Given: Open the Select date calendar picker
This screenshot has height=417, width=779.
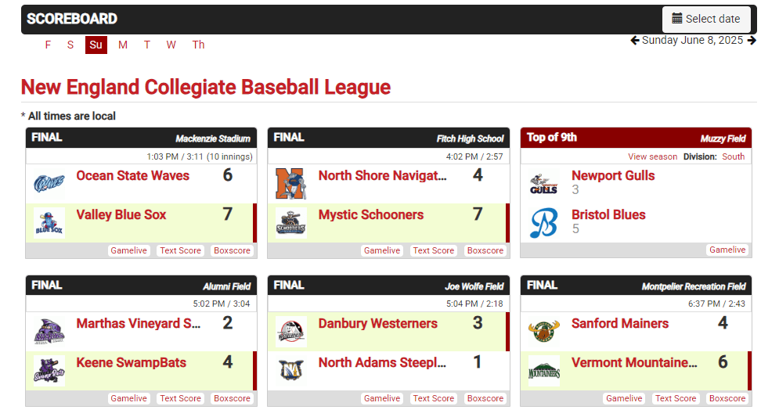Looking at the screenshot, I should click(706, 19).
